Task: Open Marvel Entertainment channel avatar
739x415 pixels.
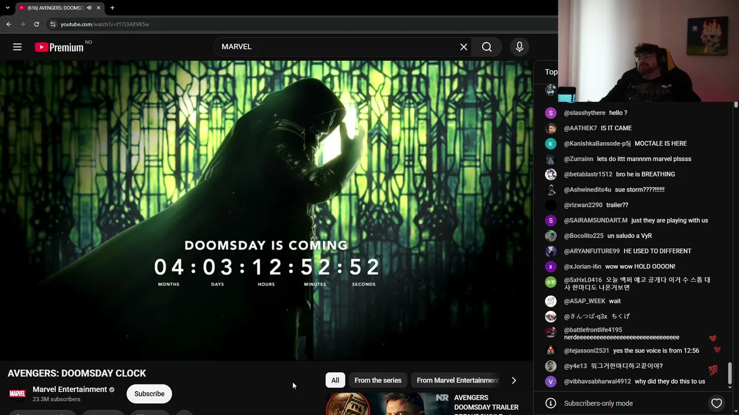Action: (x=17, y=394)
